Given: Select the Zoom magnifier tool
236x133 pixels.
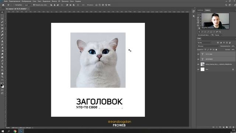Looking at the screenshot, I should (2, 76).
